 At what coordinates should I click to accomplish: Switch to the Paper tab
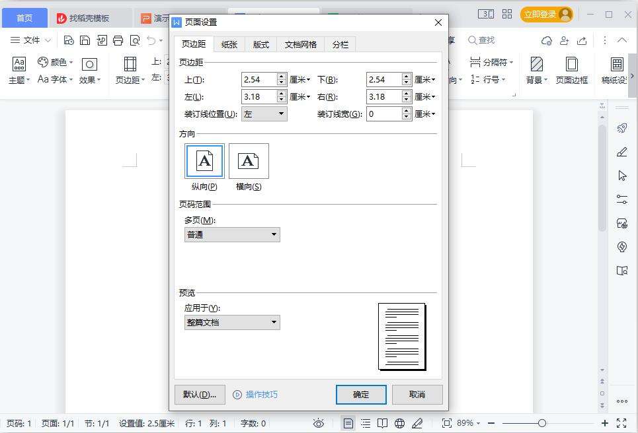229,45
